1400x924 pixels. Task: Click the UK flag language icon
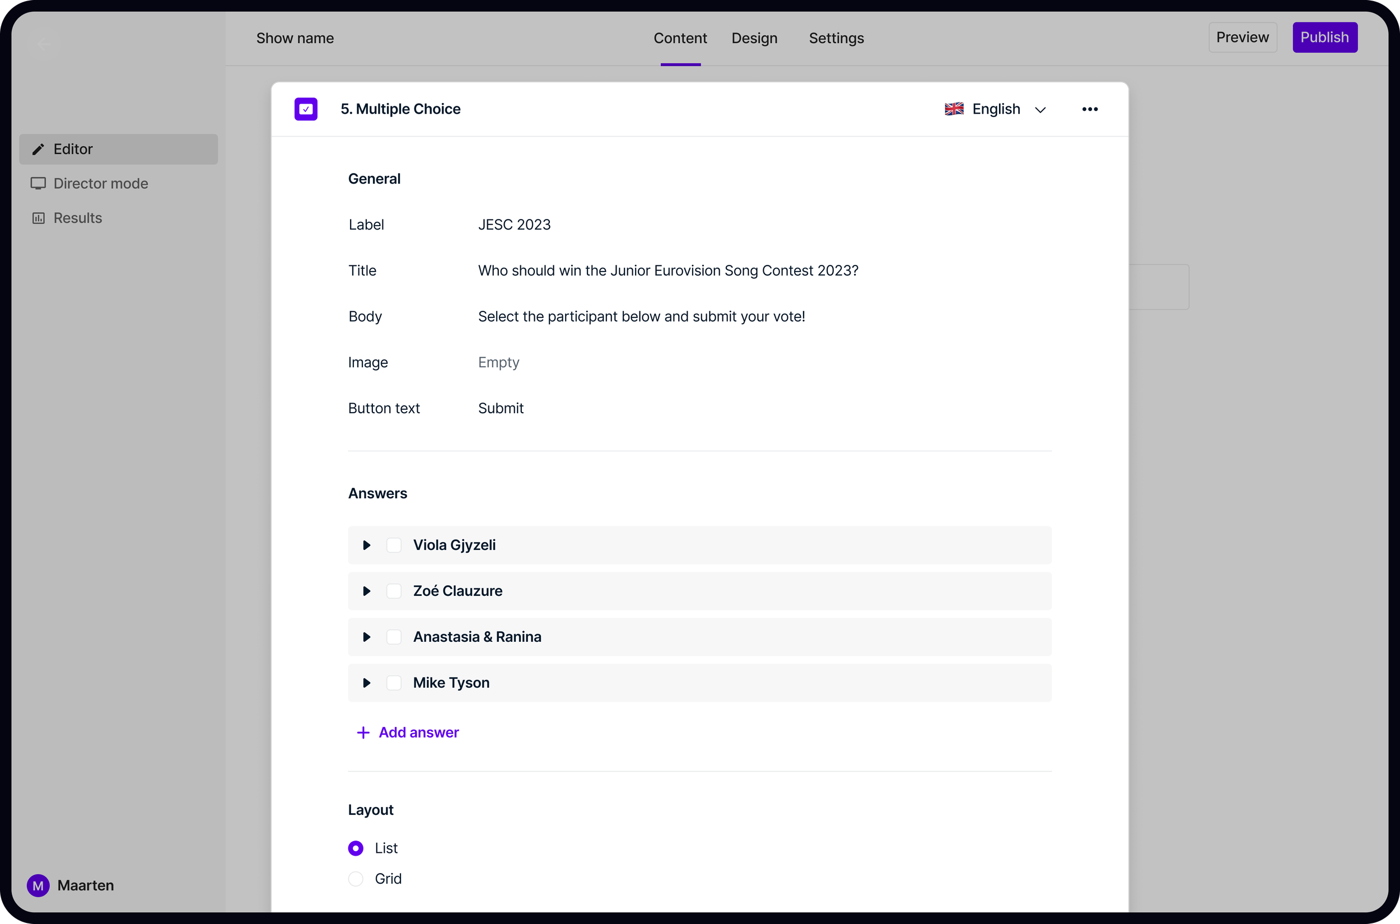coord(954,109)
